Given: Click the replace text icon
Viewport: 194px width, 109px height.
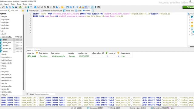Looking at the screenshot, I should (77, 7).
